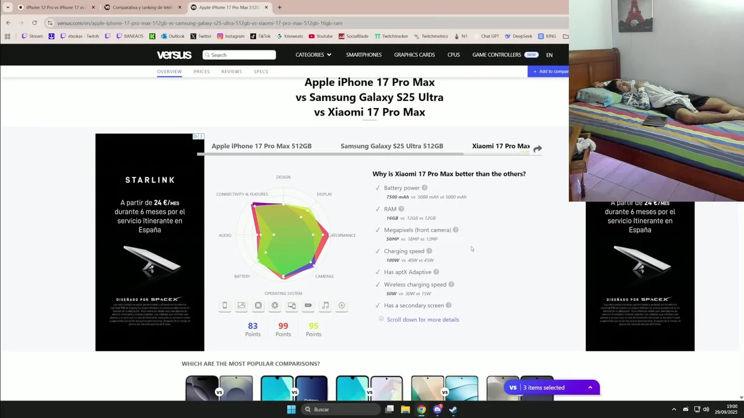Viewport: 744px width, 418px height.
Task: Show hidden system tray icons
Action: pos(674,409)
